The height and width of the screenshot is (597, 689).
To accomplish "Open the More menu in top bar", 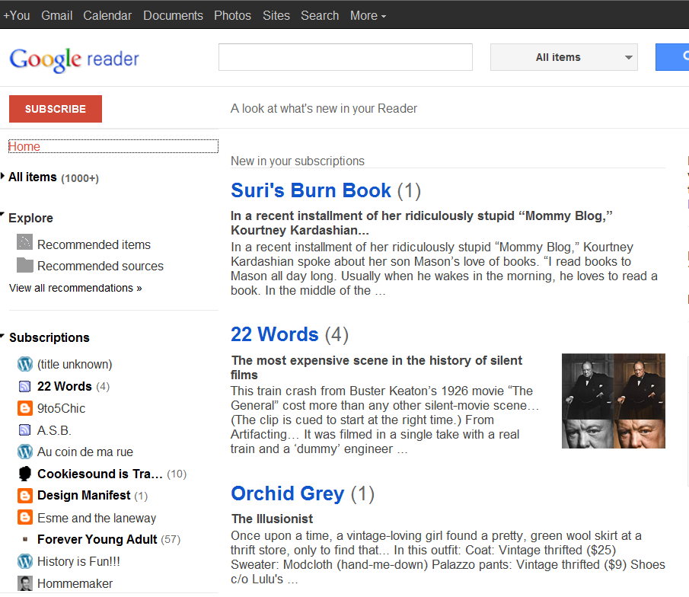I will [x=368, y=16].
